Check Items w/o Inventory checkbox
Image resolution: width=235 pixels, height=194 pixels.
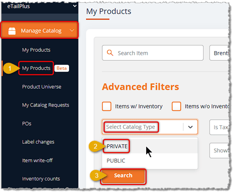pyautogui.click(x=176, y=106)
